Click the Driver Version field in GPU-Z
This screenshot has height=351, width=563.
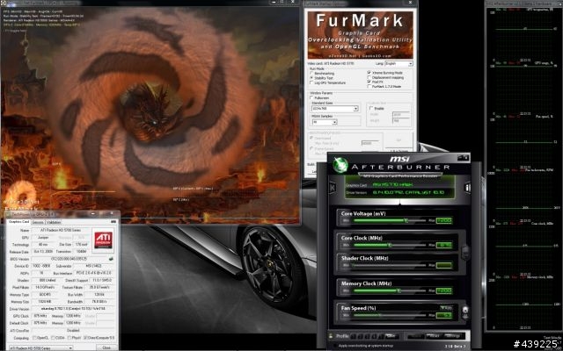[73, 309]
